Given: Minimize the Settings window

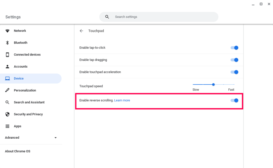Looking at the screenshot, I should (253, 4).
